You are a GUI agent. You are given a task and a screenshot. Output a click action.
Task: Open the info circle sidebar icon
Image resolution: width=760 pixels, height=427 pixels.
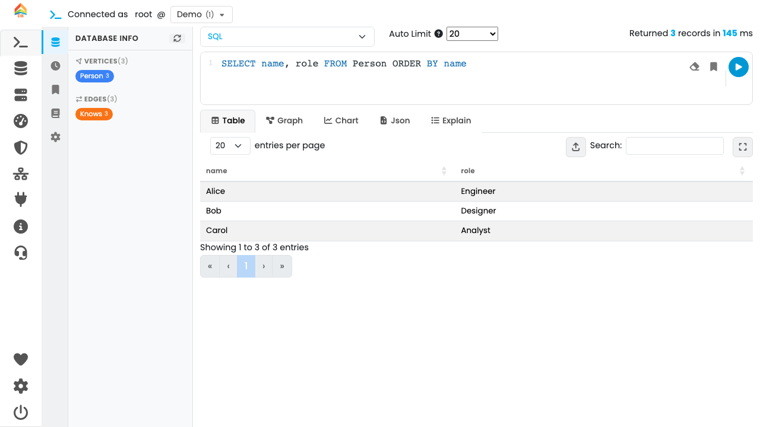click(21, 227)
